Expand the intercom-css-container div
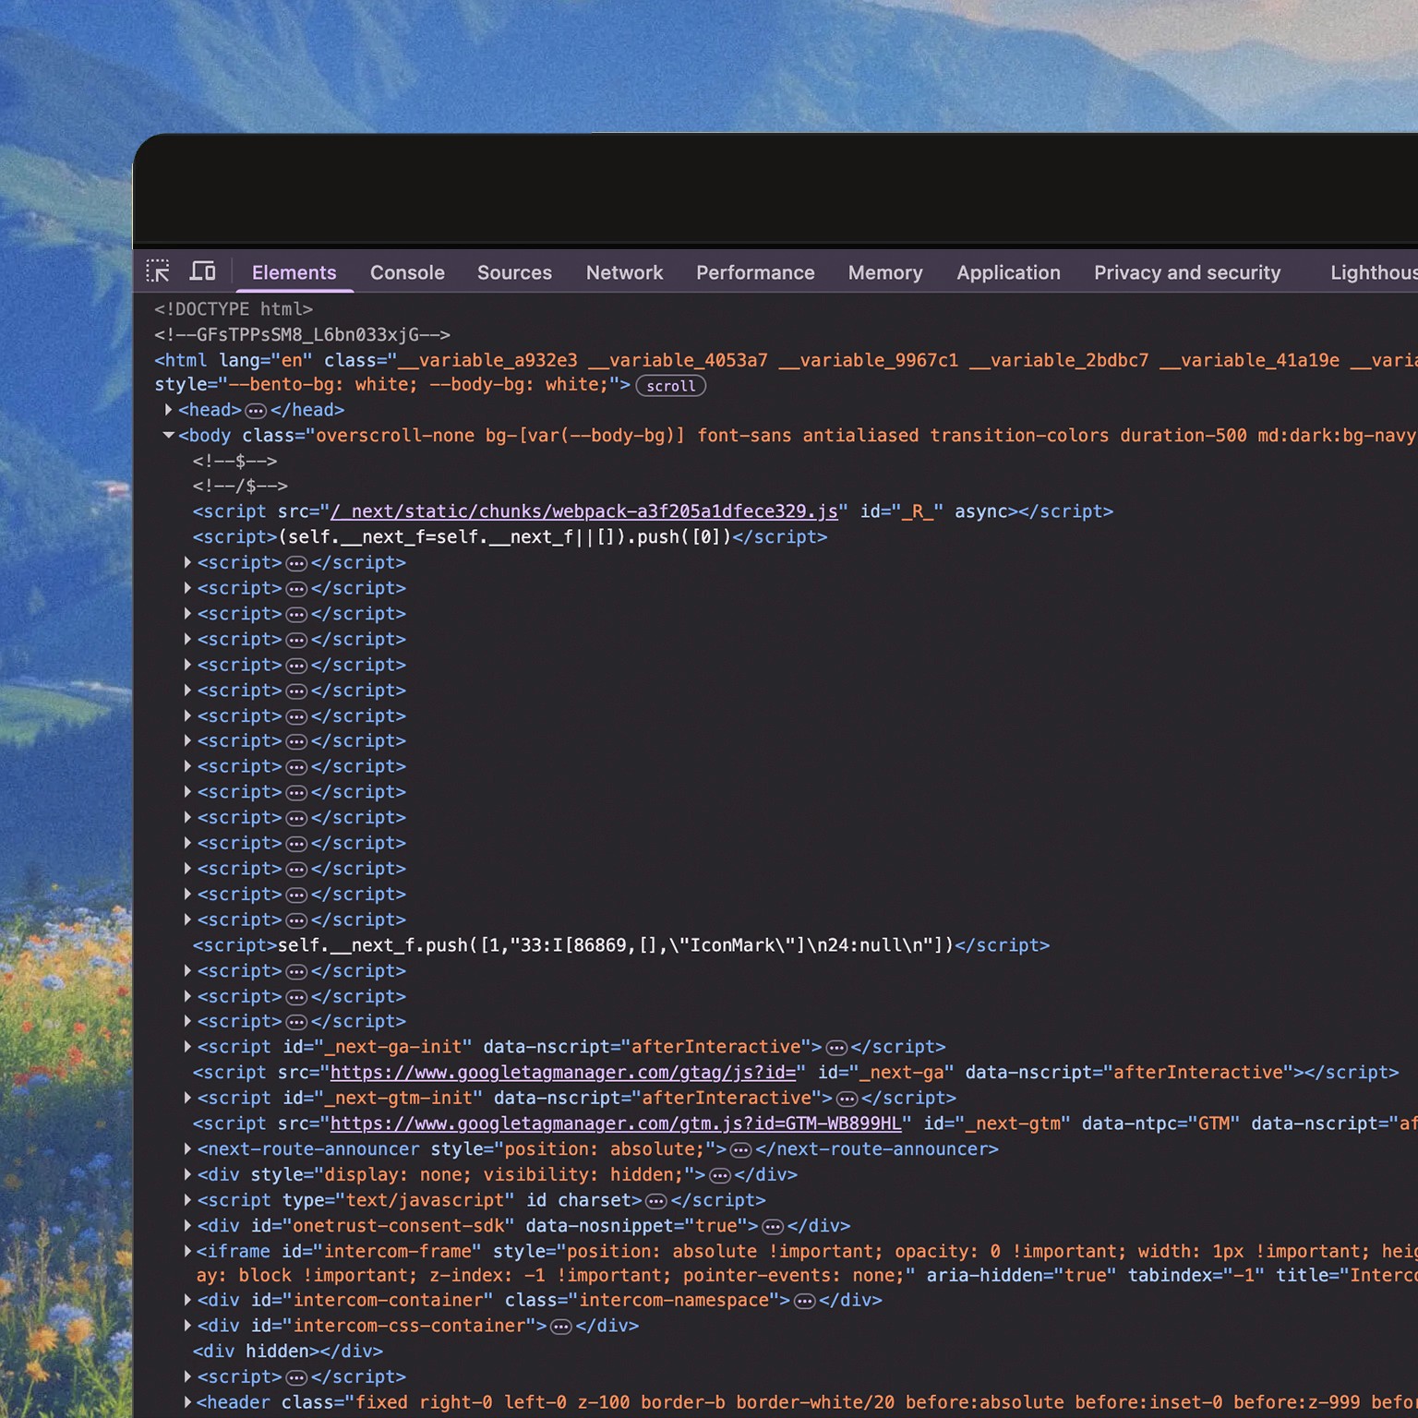 pyautogui.click(x=187, y=1325)
